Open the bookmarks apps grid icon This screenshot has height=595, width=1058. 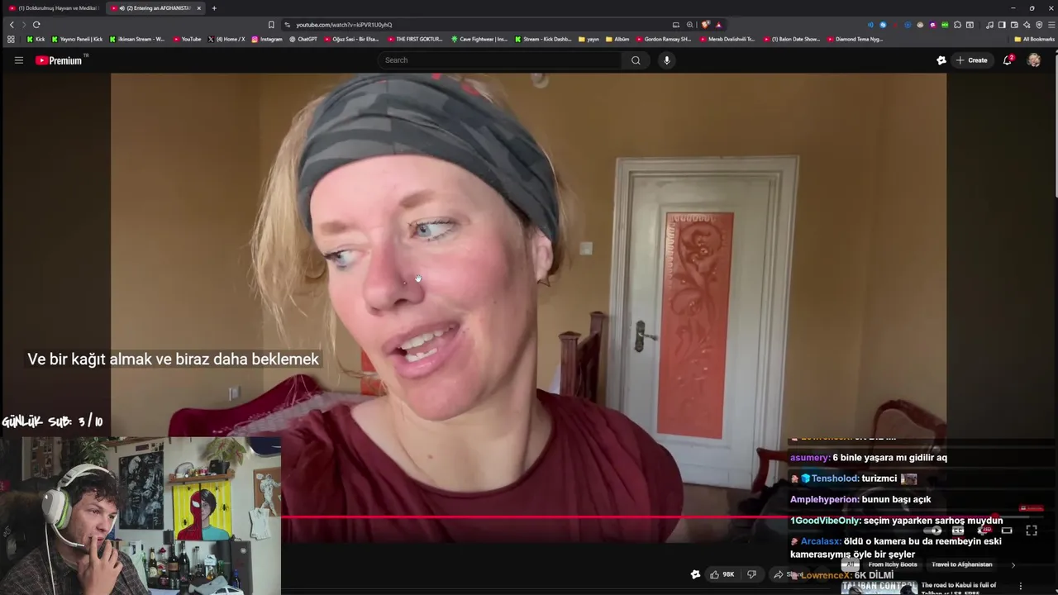point(11,39)
